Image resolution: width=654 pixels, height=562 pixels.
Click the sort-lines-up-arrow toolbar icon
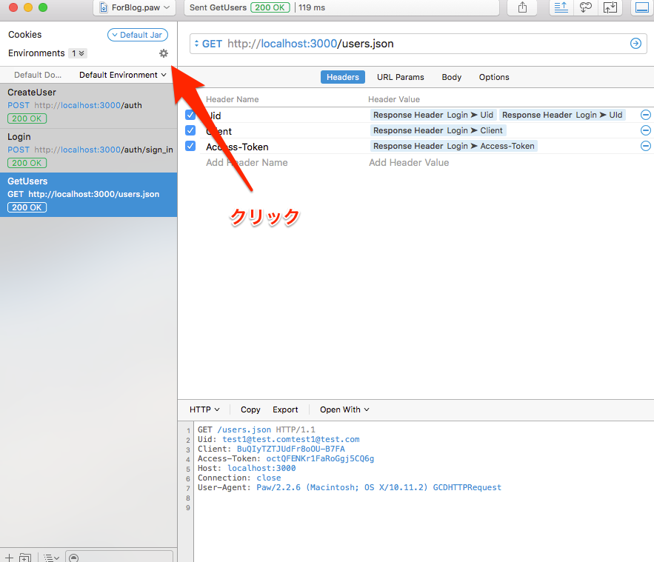click(x=561, y=7)
